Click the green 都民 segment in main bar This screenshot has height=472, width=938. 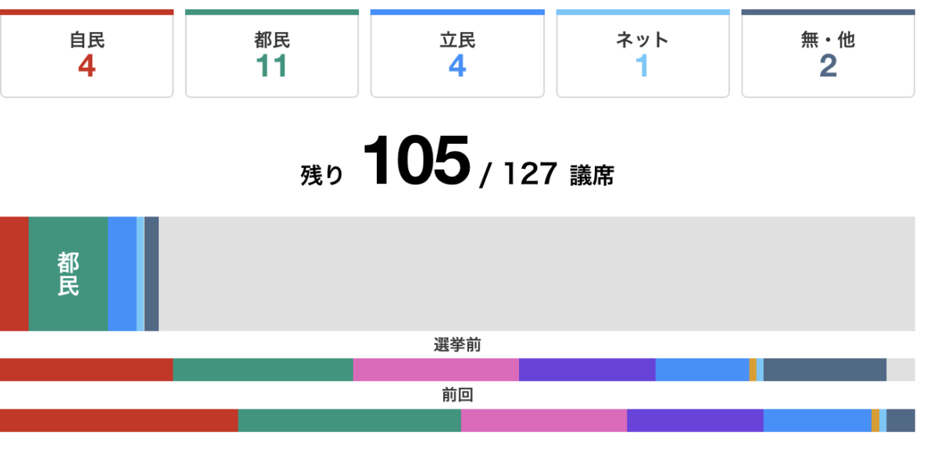click(68, 274)
